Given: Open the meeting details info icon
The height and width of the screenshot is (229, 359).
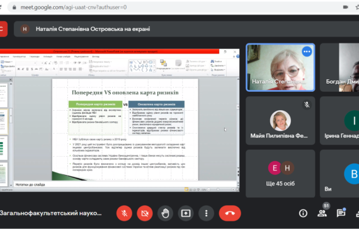Looking at the screenshot, I should (303, 213).
